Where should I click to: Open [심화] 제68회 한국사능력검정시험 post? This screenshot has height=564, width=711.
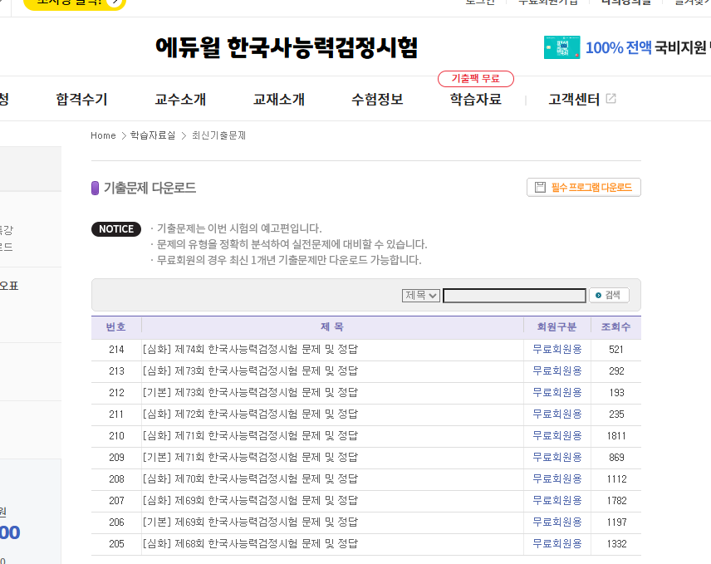pos(250,544)
